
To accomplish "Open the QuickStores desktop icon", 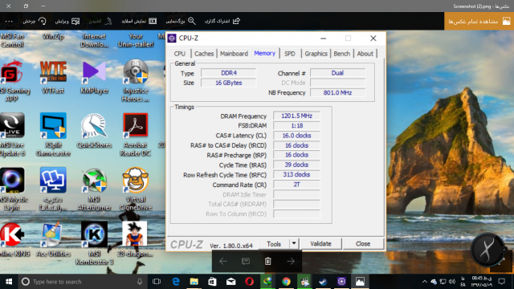I will [94, 131].
